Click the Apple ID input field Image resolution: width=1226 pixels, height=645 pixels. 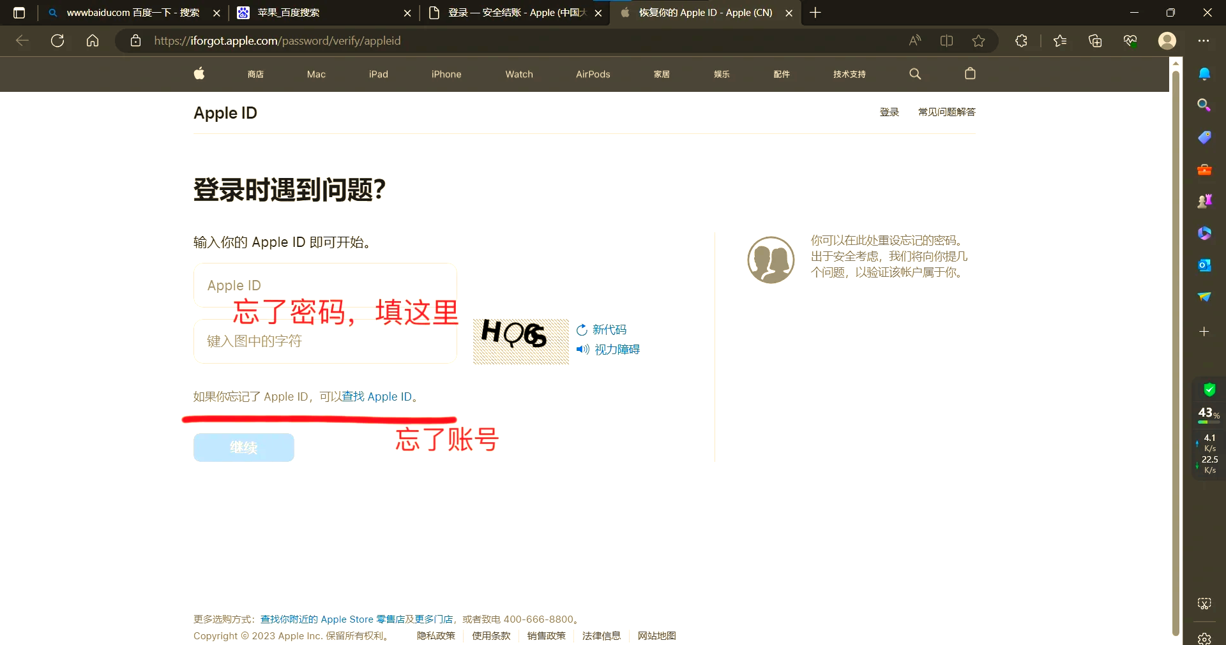[324, 285]
